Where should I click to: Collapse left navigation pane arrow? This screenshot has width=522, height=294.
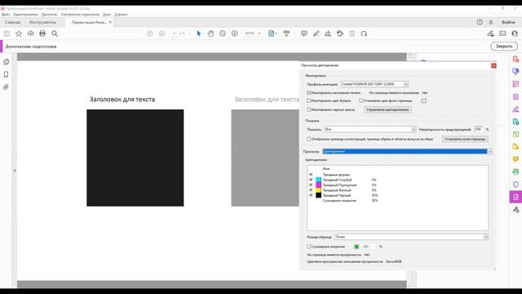point(15,171)
